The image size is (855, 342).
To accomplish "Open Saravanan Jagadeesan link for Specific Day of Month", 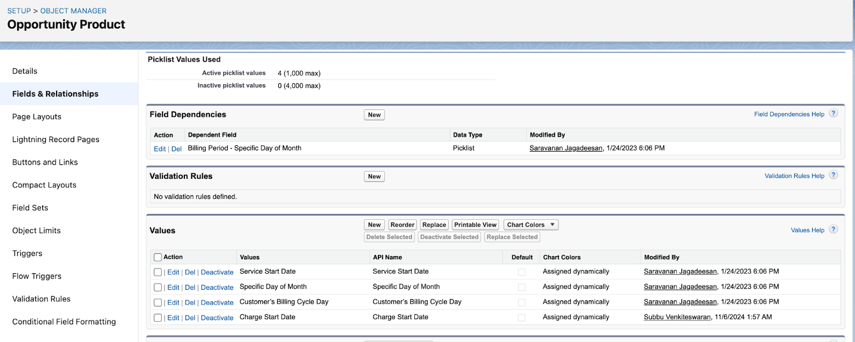I will [680, 287].
